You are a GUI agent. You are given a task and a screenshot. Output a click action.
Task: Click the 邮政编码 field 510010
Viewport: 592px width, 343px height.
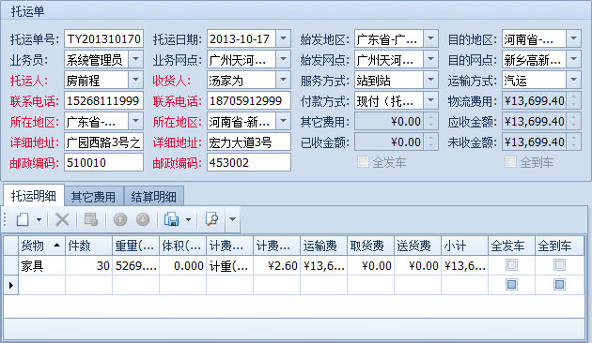click(103, 163)
